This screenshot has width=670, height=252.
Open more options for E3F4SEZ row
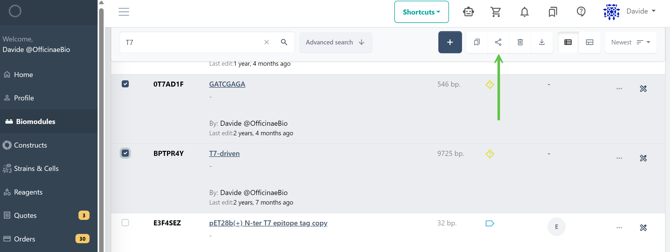coord(619,228)
